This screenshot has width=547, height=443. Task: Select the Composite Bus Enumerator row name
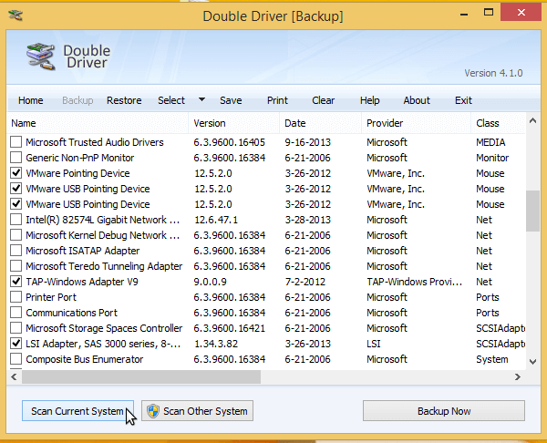tap(85, 359)
